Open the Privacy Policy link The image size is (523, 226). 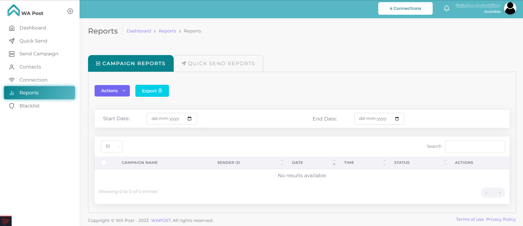501,219
